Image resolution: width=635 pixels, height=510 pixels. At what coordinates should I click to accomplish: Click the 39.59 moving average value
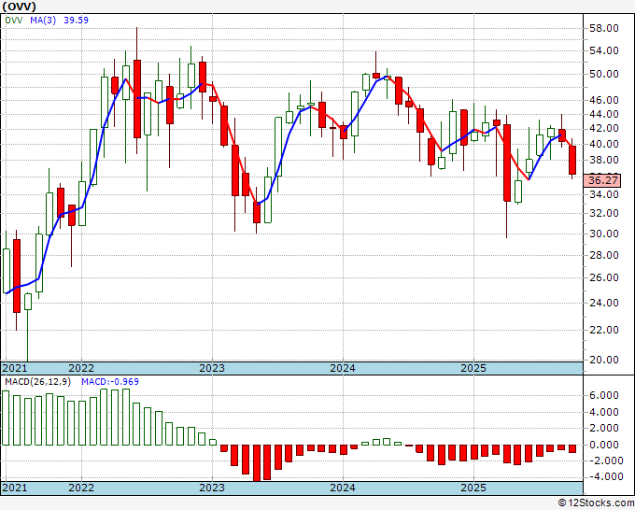tap(77, 21)
